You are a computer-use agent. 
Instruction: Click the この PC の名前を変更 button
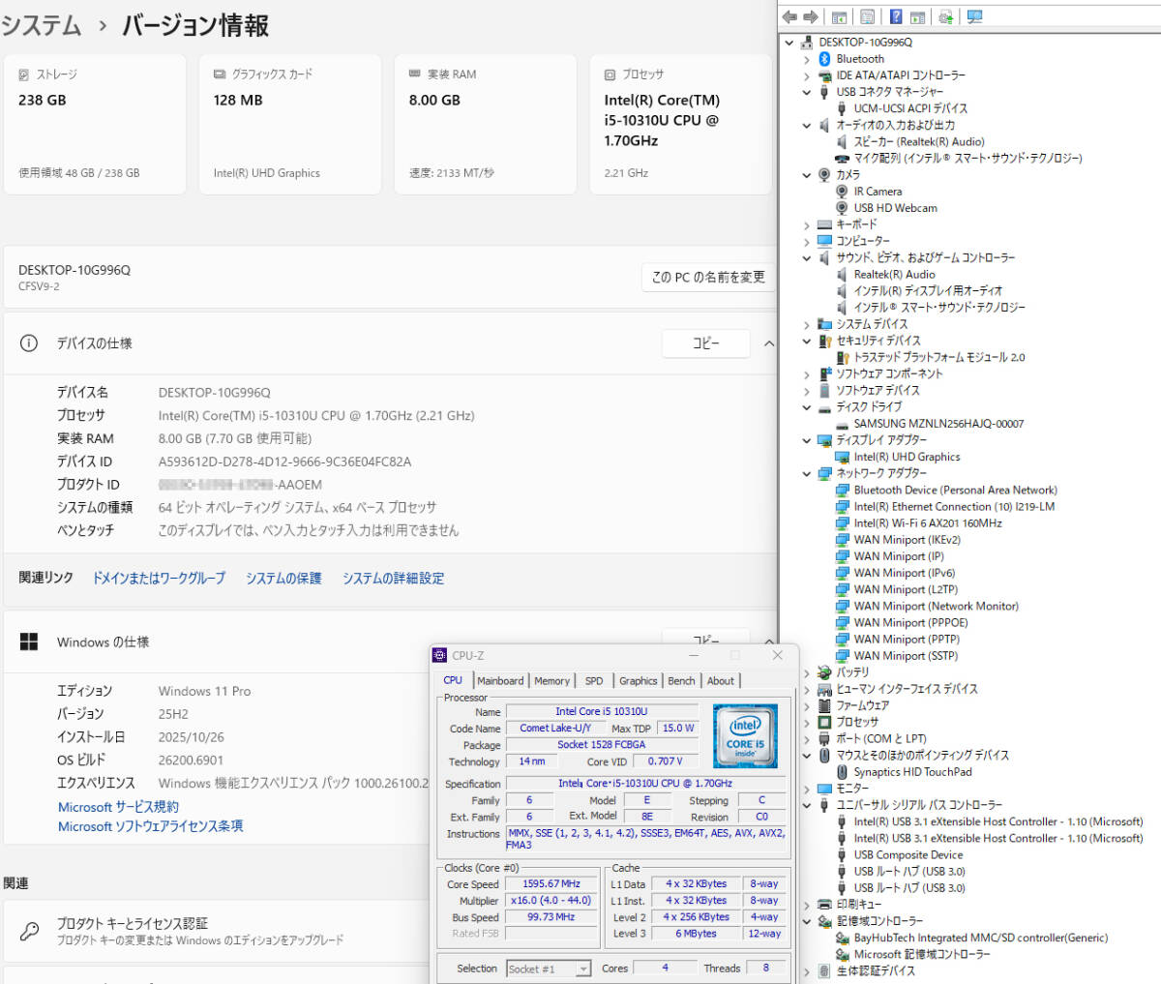(708, 277)
